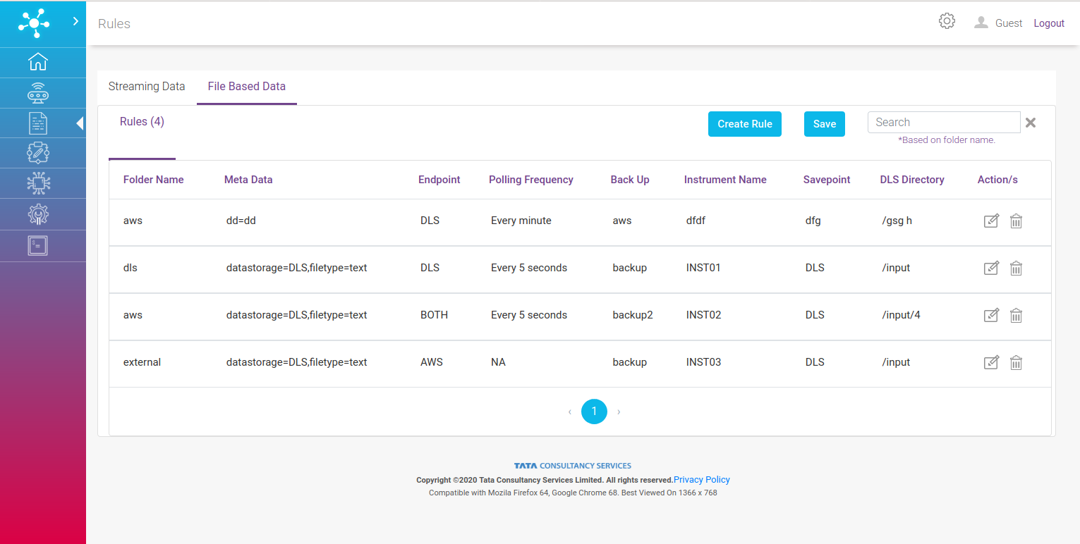Edit the INST01 rule
Viewport: 1080px width, 544px height.
click(x=991, y=268)
